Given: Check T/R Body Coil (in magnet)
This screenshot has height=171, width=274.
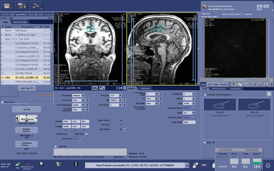Looking at the screenshot, I should tap(205, 95).
